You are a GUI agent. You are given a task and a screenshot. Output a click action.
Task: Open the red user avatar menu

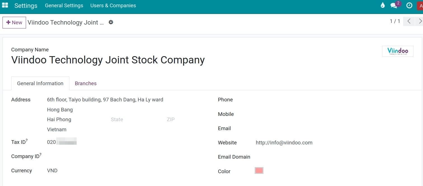pyautogui.click(x=420, y=6)
